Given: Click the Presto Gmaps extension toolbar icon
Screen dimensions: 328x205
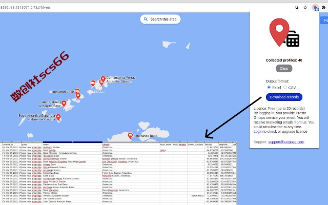Looking at the screenshot, I should point(315,8).
